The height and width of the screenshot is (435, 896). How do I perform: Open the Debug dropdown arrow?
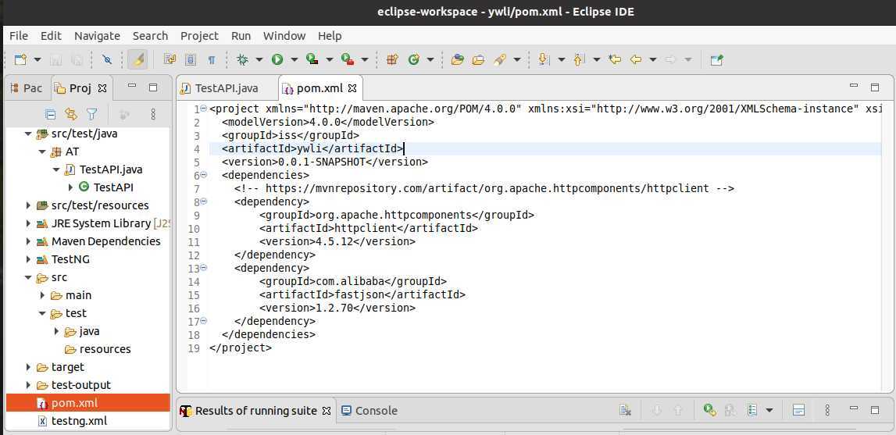coord(259,59)
